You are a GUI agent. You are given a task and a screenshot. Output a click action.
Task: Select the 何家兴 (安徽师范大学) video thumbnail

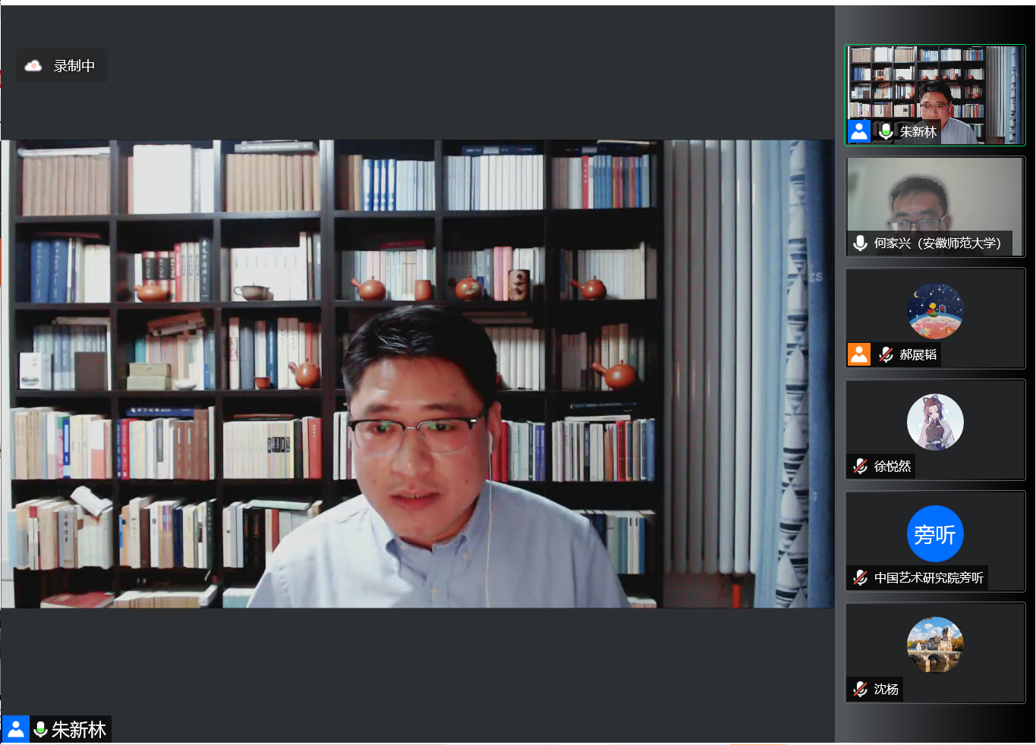pos(935,197)
